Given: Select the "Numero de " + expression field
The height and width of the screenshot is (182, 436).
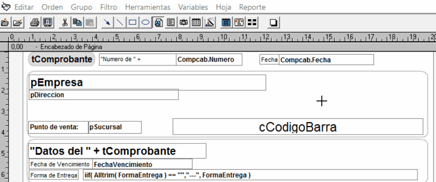Looking at the screenshot, I should pyautogui.click(x=138, y=59).
